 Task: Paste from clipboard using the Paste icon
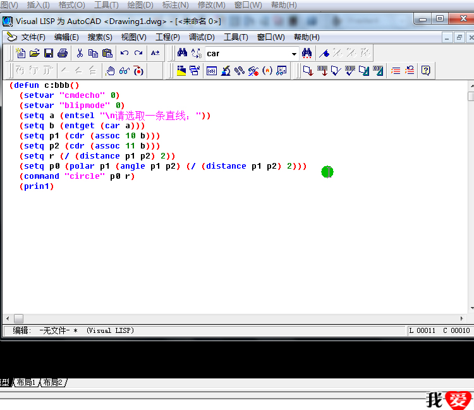point(107,53)
